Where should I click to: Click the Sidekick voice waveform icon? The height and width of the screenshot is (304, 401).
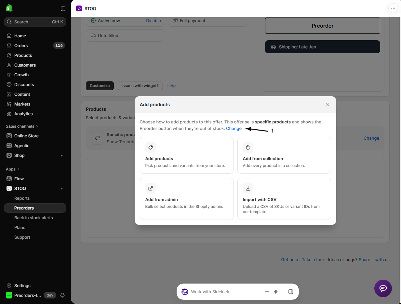[x=276, y=292]
